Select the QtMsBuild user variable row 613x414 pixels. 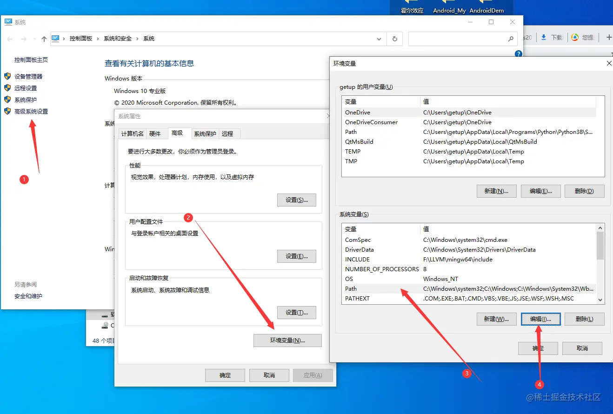pyautogui.click(x=469, y=142)
